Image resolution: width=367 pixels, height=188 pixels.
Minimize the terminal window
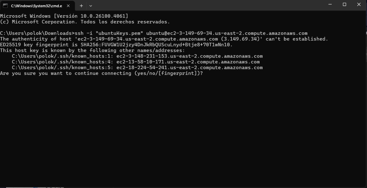(x=330, y=5)
